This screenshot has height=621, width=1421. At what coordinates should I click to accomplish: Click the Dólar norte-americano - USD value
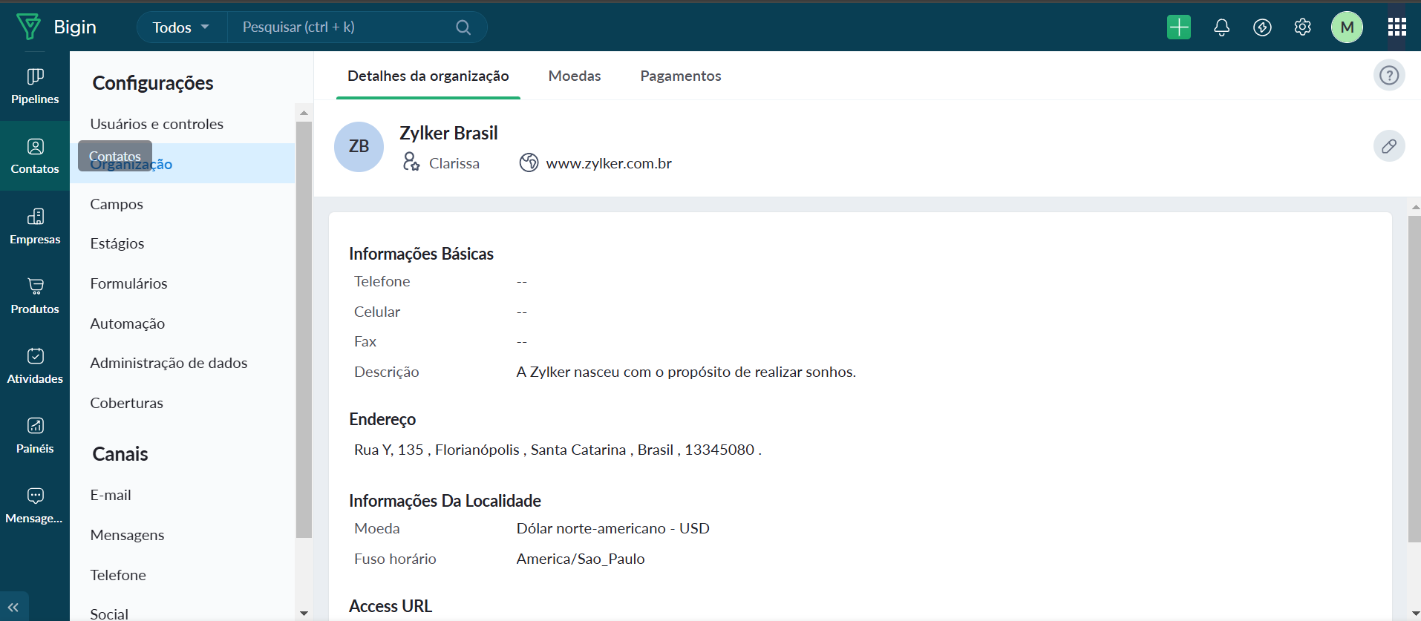point(613,528)
